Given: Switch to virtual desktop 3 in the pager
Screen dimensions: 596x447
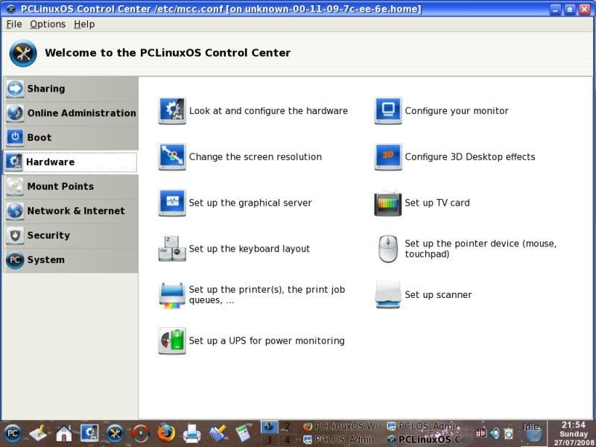Looking at the screenshot, I should click(269, 440).
